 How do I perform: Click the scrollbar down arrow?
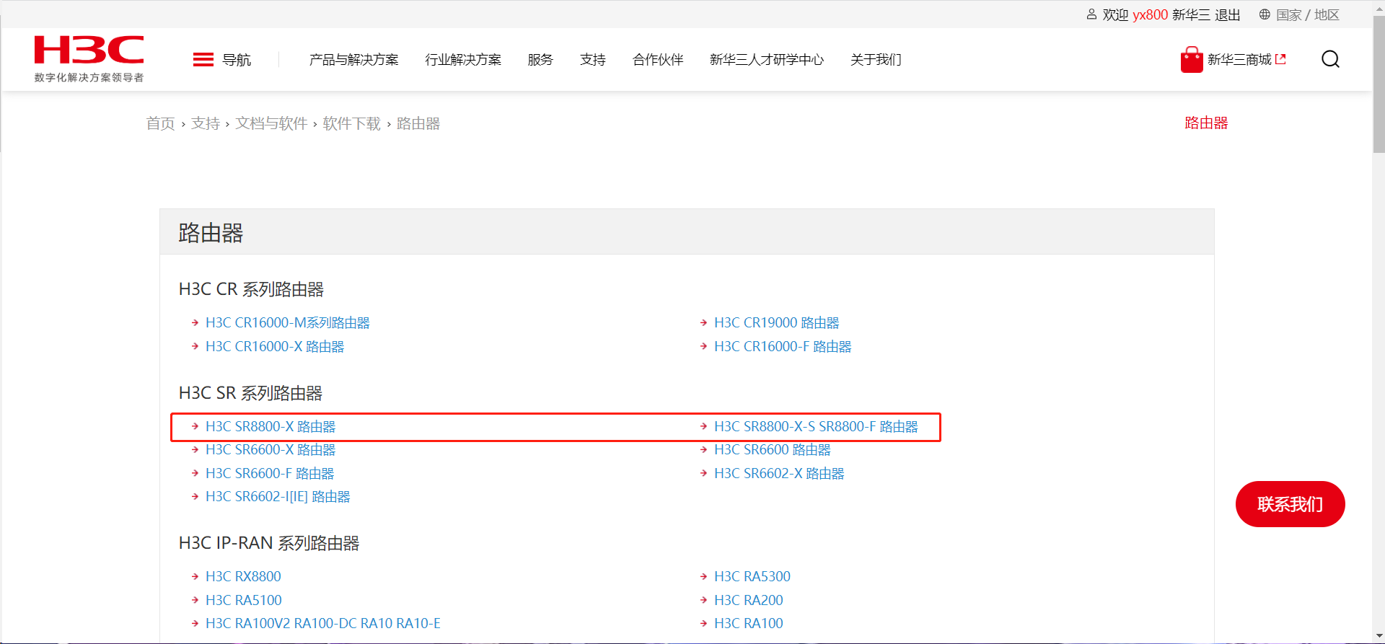coord(1379,636)
